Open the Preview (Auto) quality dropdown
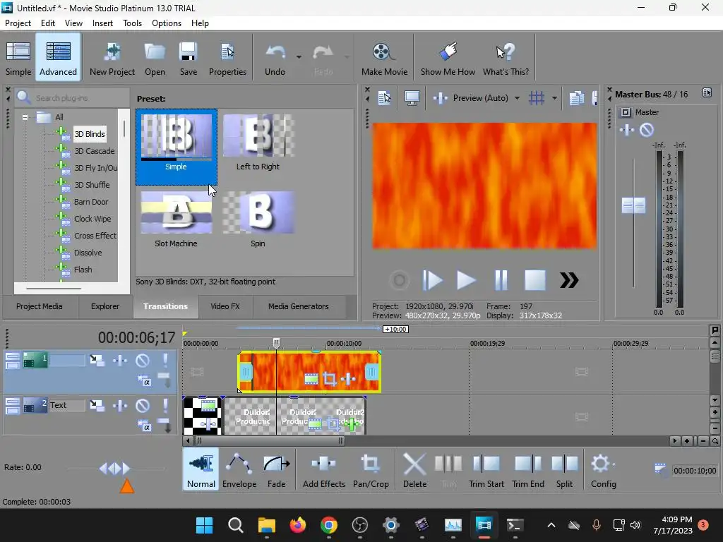 [517, 97]
